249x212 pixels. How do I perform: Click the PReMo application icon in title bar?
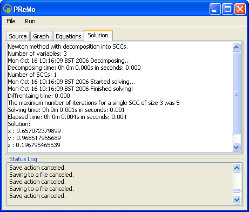tap(8, 9)
